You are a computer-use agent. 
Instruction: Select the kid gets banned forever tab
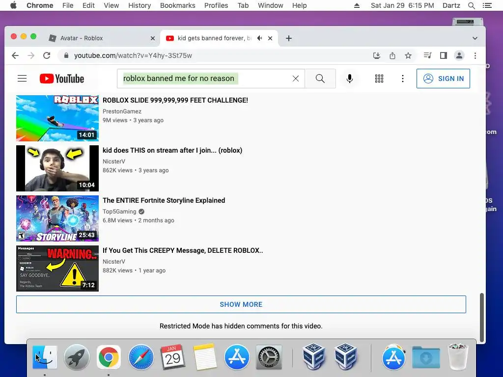pyautogui.click(x=219, y=38)
